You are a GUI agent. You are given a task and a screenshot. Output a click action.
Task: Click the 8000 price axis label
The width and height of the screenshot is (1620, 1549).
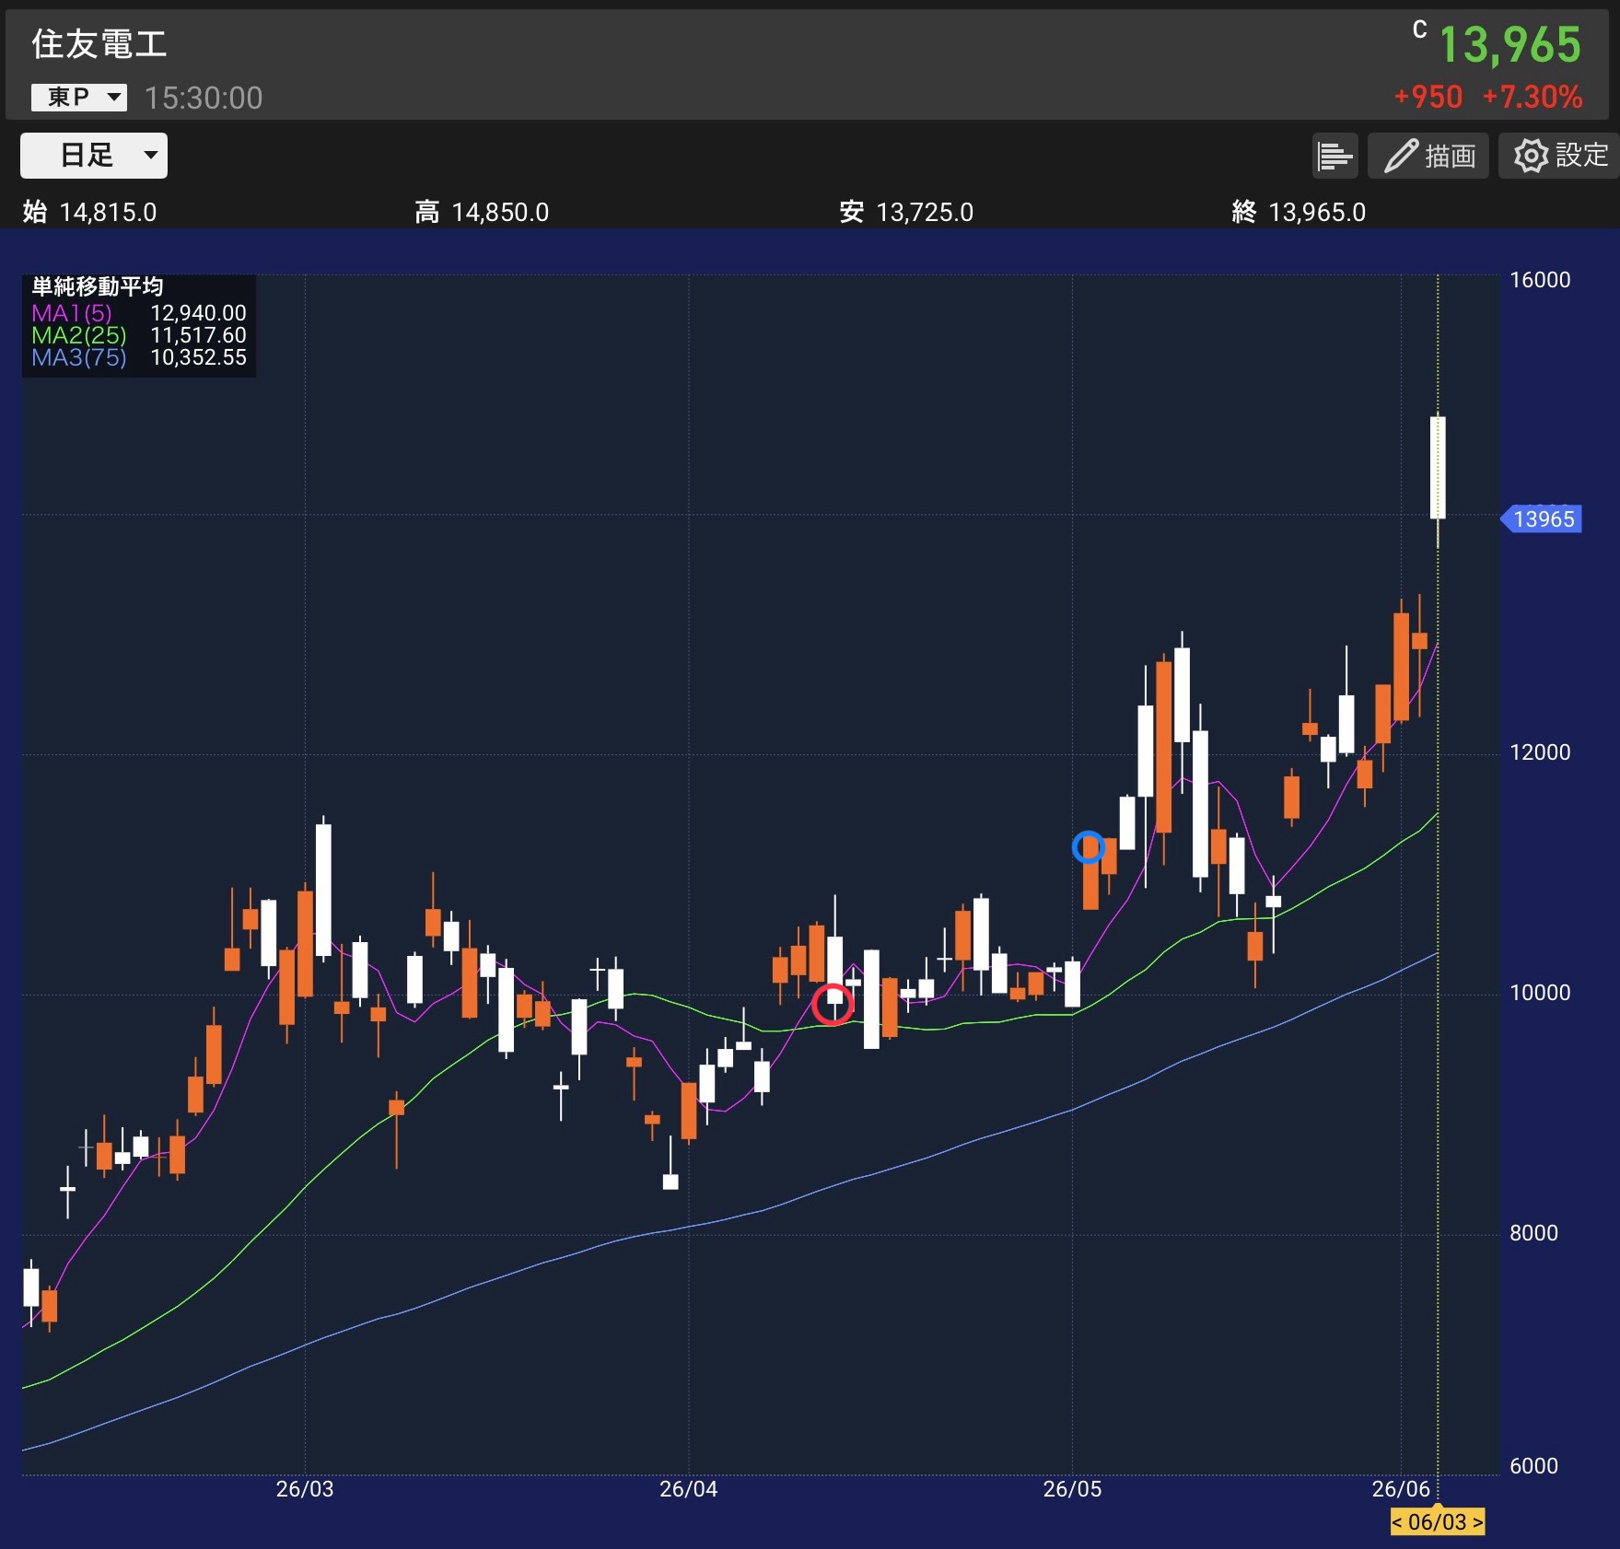pyautogui.click(x=1533, y=1233)
